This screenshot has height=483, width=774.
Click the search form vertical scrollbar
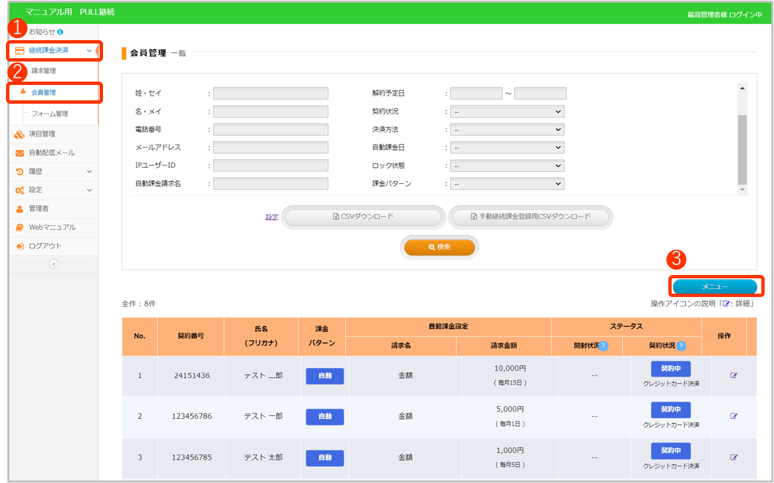pos(741,147)
